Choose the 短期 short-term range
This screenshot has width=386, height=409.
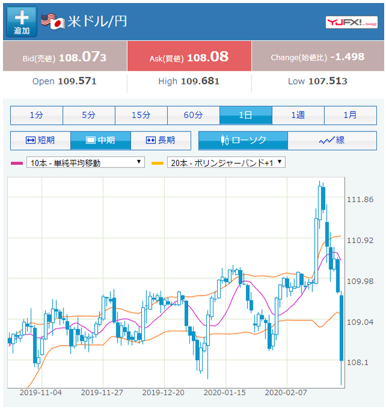[x=40, y=141]
